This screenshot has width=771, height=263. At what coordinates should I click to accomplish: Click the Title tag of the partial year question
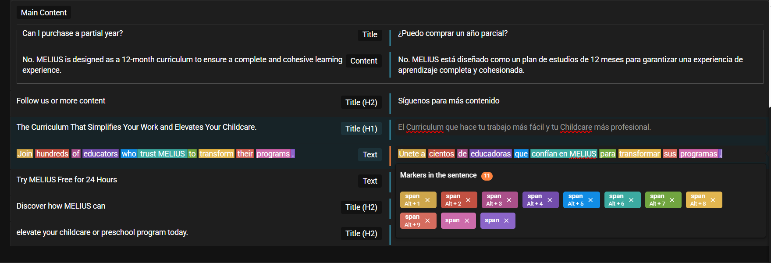pos(370,35)
